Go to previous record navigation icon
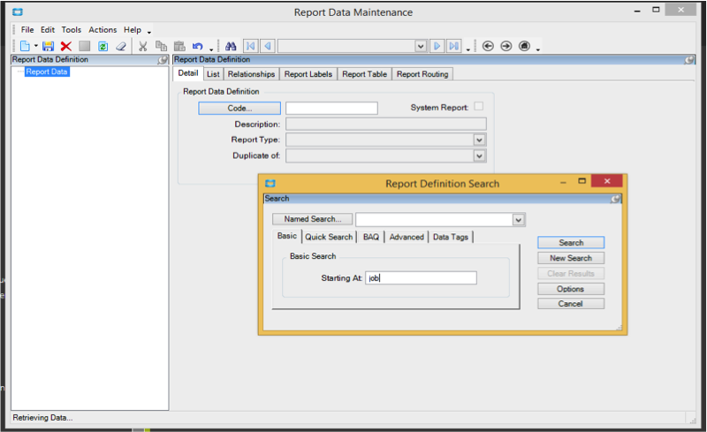 (268, 46)
